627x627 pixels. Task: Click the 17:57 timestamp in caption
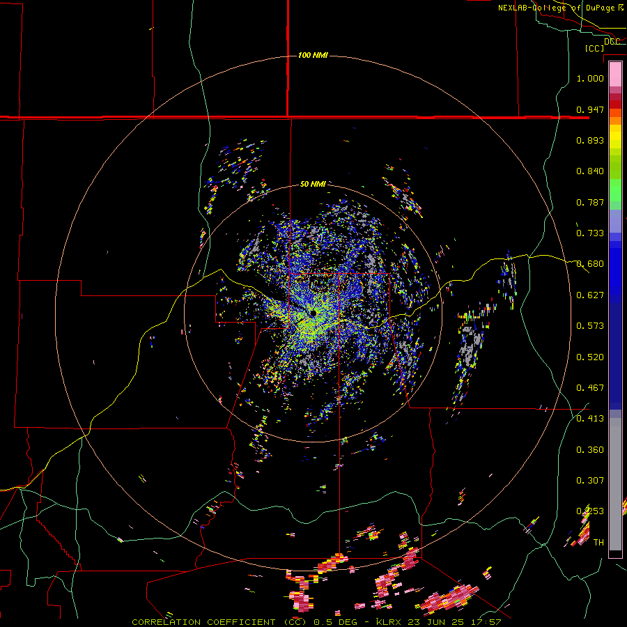coord(485,622)
